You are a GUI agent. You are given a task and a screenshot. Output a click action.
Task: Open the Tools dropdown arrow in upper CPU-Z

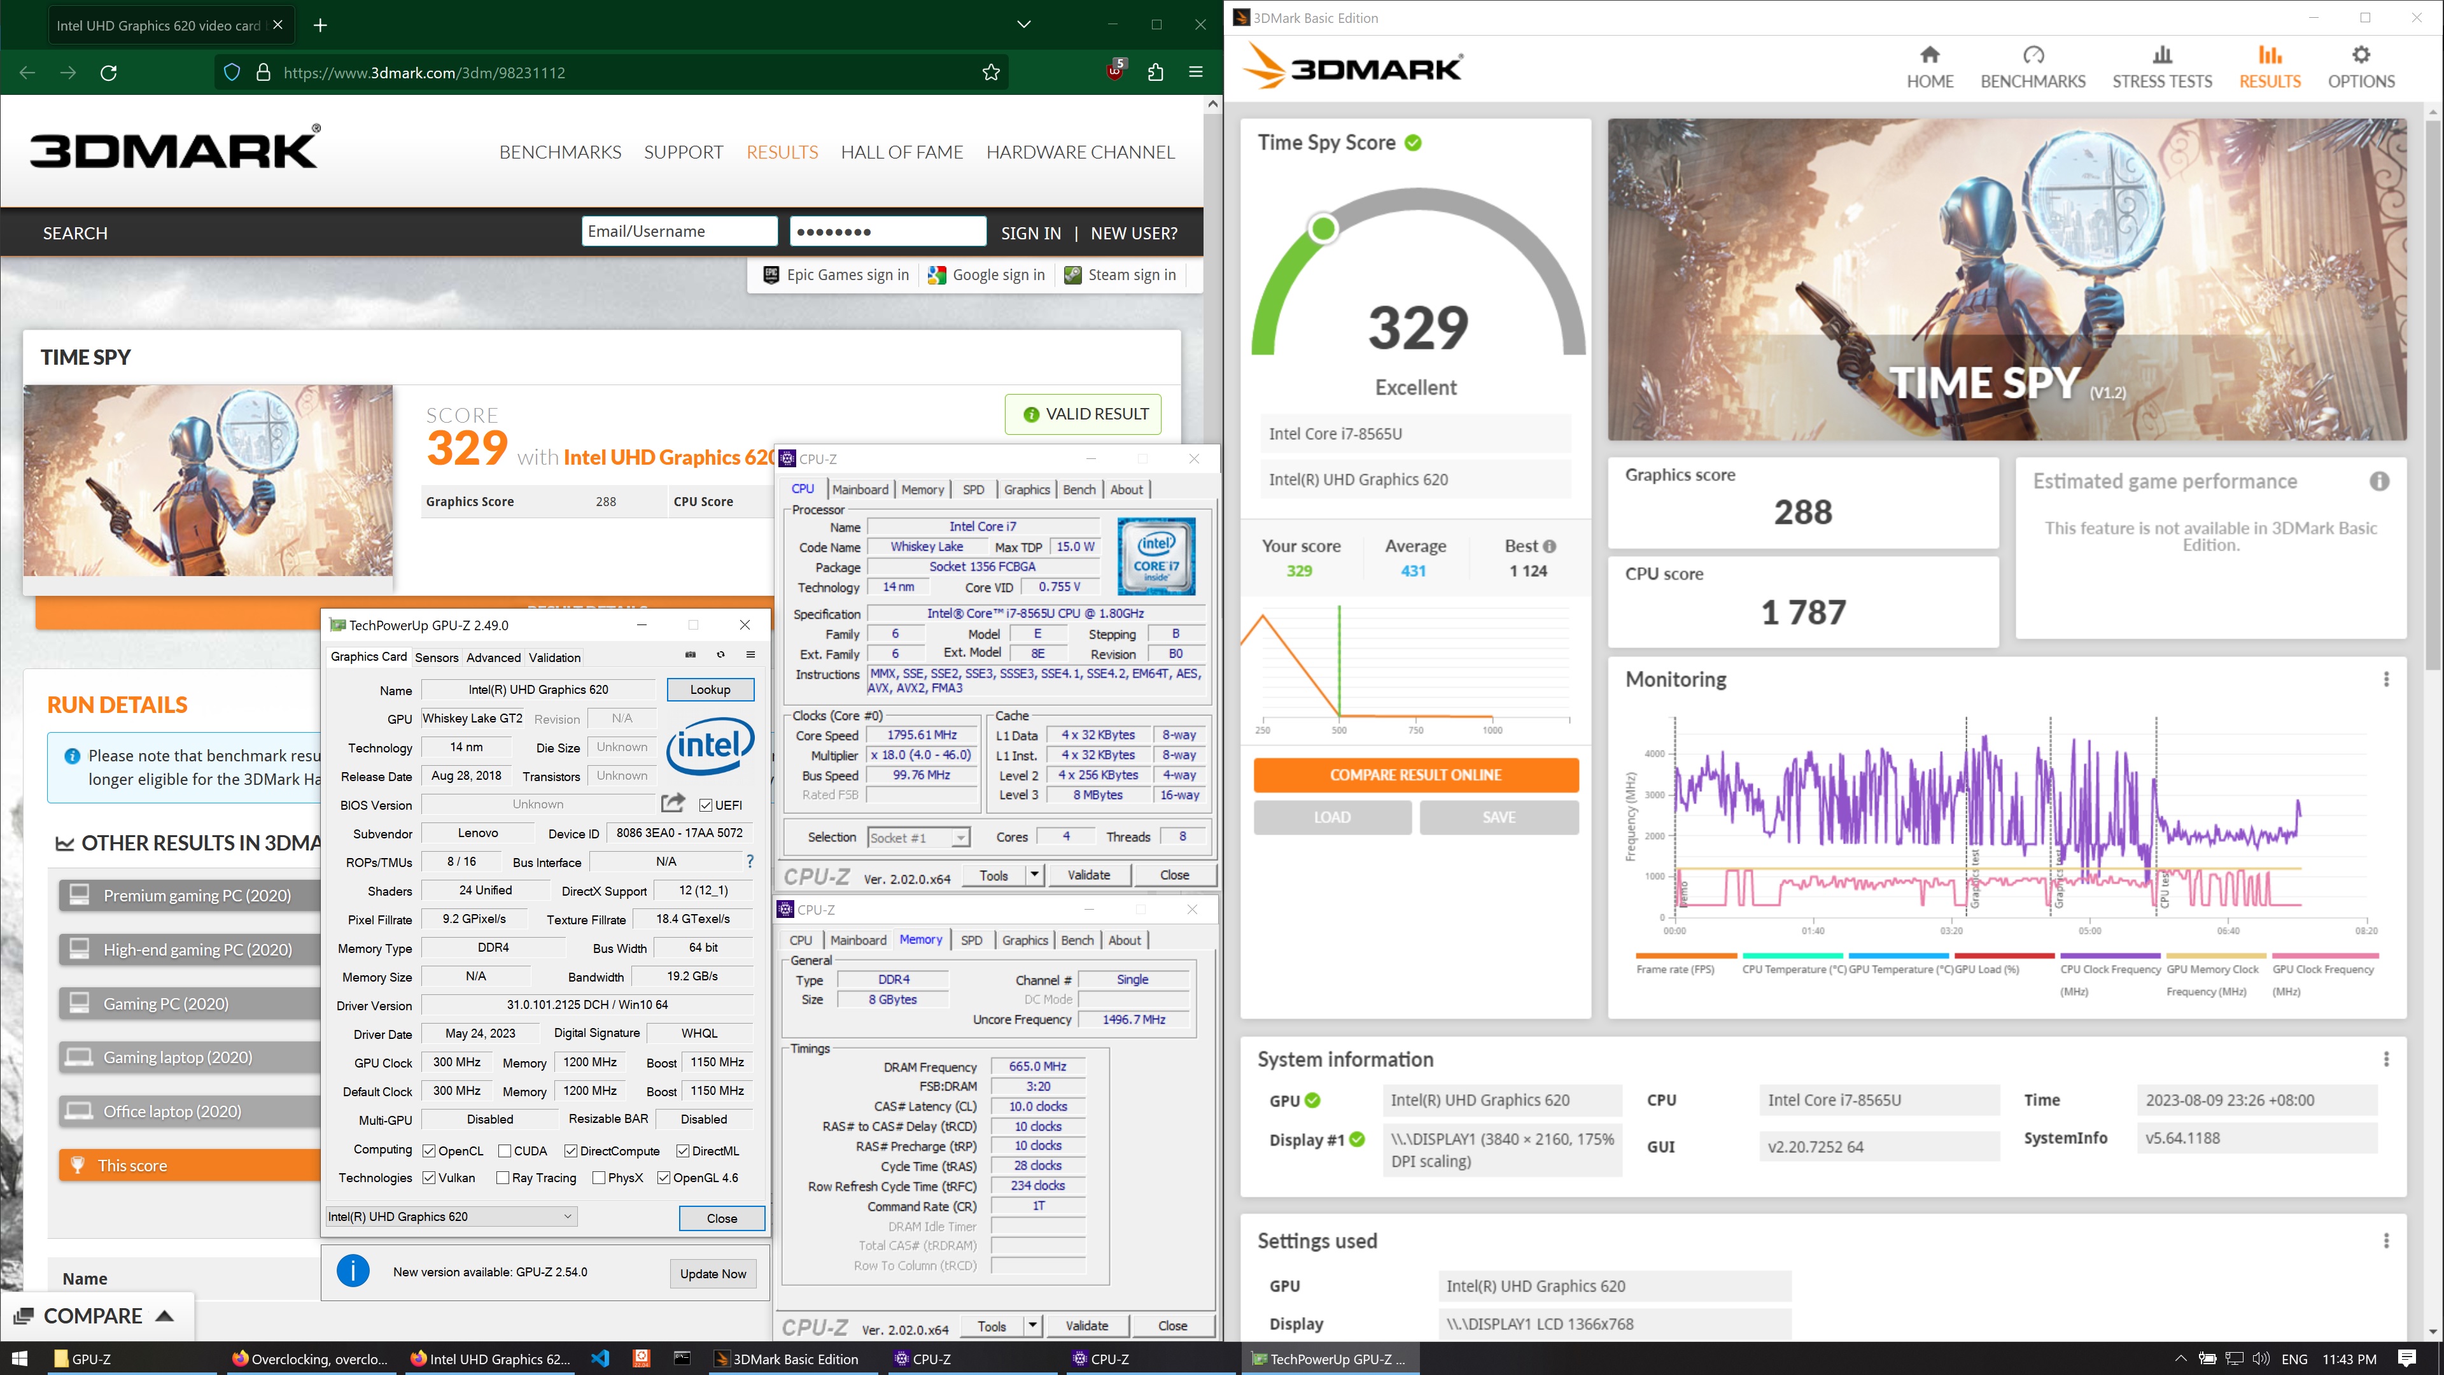[x=1034, y=875]
